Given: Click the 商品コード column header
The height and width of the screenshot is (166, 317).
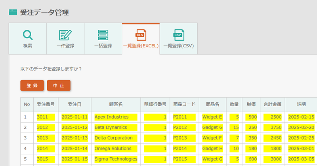Looking at the screenshot, I should 184,104.
